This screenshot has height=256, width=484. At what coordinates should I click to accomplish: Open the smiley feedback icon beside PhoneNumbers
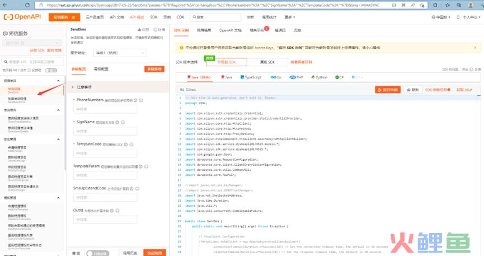tap(141, 100)
